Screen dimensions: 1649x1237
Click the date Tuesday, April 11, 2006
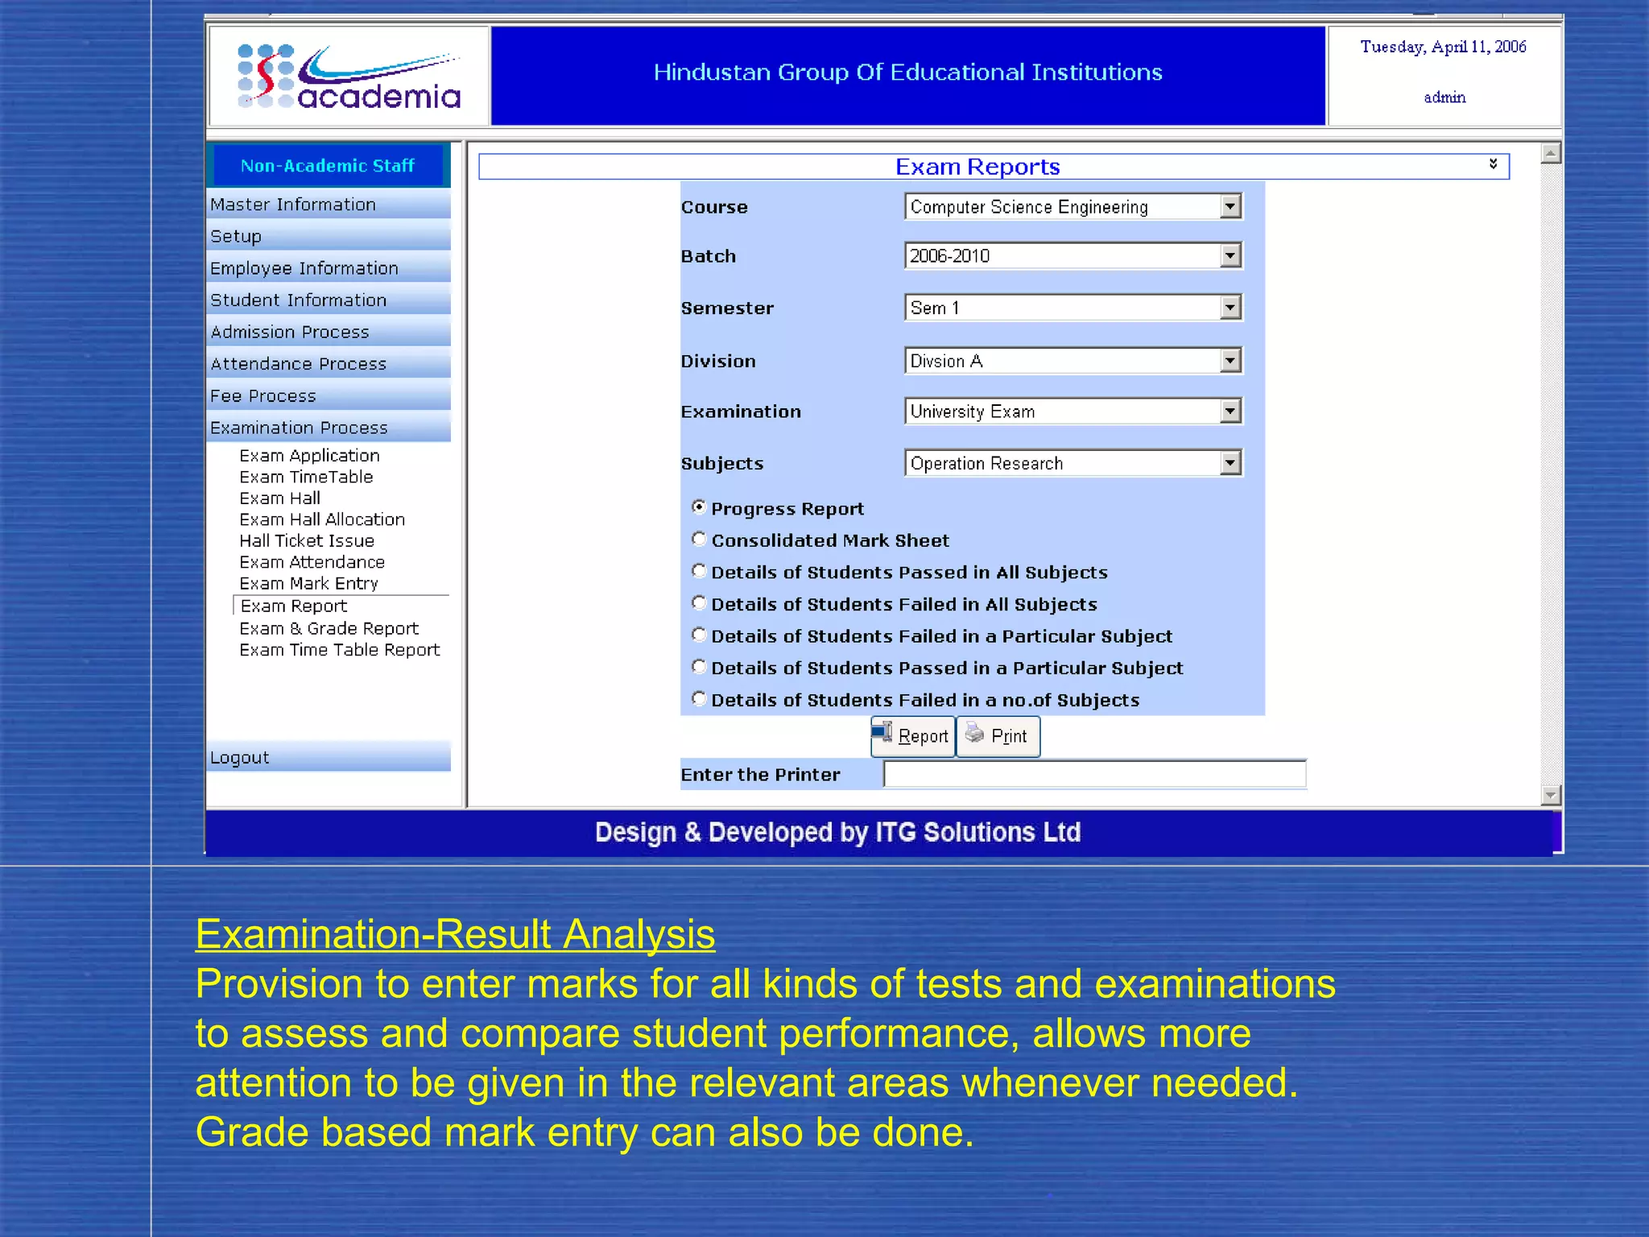1443,47
